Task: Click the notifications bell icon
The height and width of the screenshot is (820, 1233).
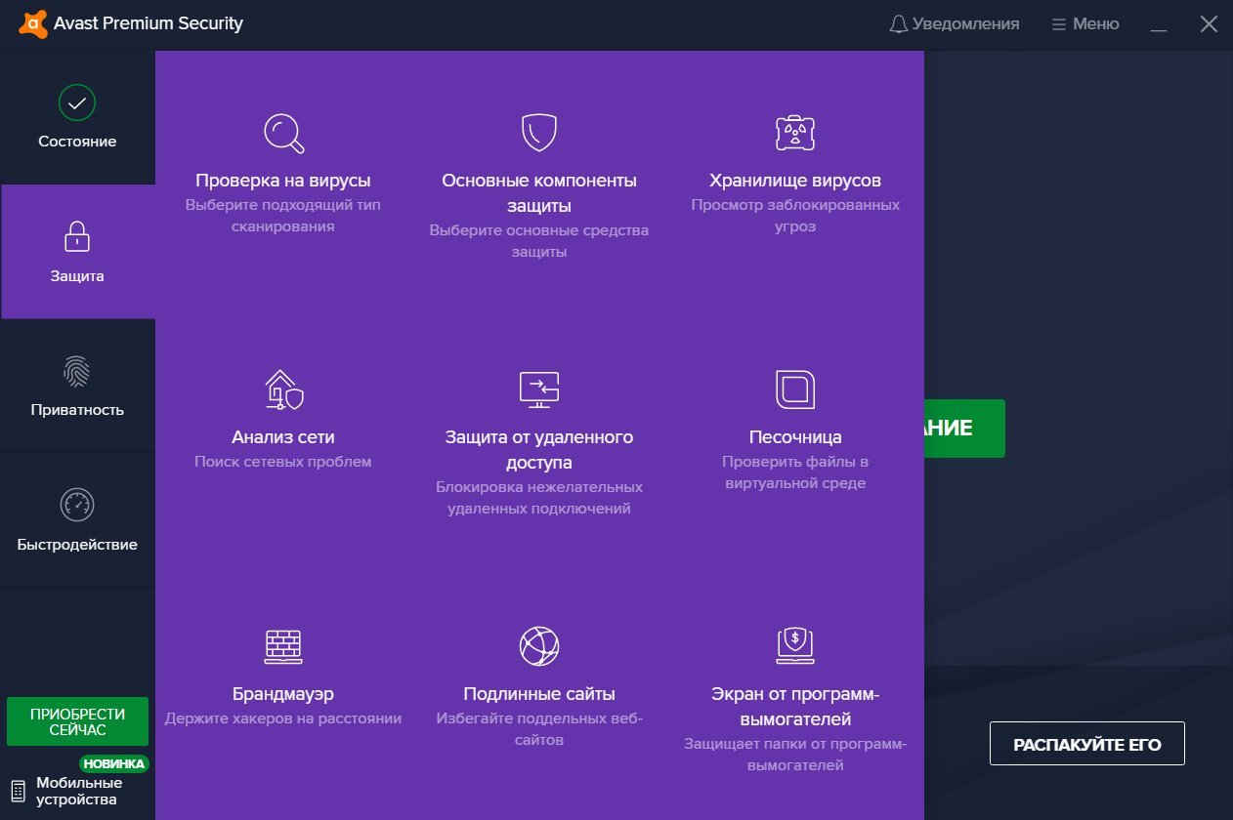Action: pos(899,24)
